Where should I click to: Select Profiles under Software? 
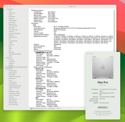(11, 97)
